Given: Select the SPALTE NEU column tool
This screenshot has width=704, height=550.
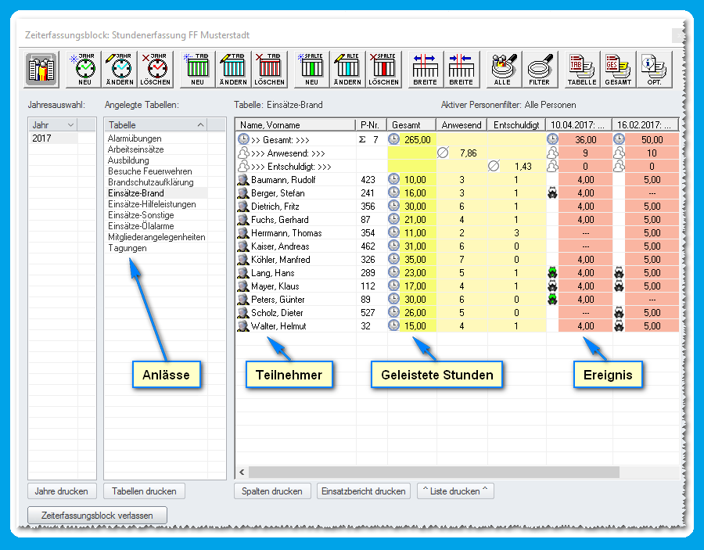Looking at the screenshot, I should tap(311, 69).
